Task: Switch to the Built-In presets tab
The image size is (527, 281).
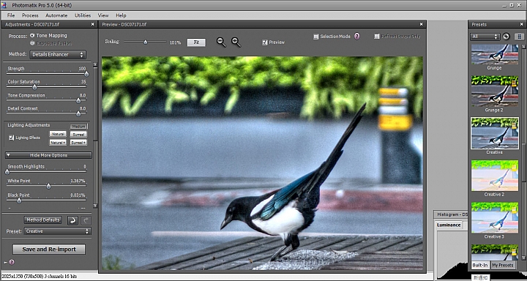Action: (480, 265)
